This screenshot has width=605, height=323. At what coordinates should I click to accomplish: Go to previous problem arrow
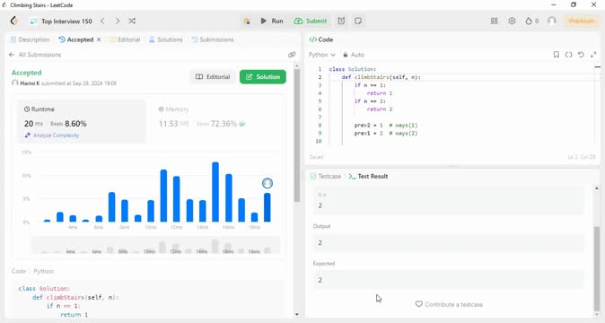(102, 21)
